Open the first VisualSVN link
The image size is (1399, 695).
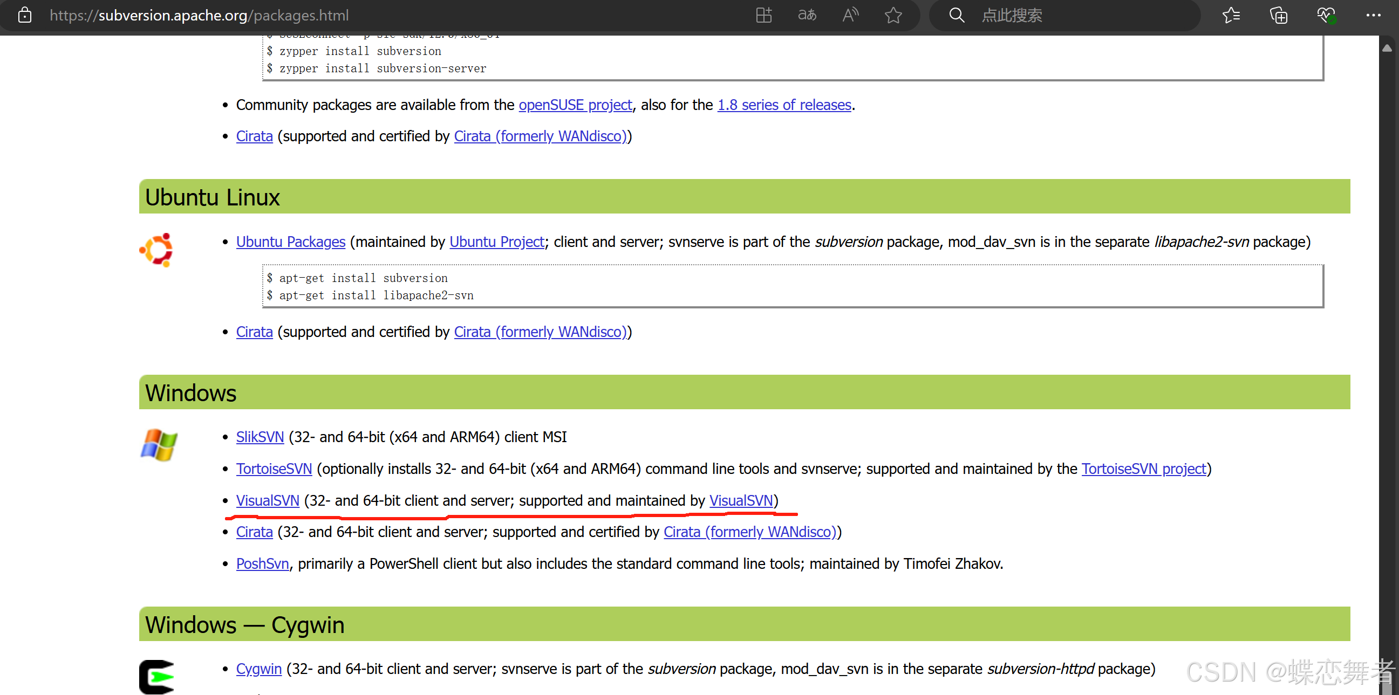(x=267, y=501)
